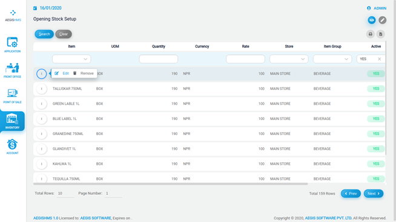396x222 pixels.
Task: Sort by the Store column header
Action: click(289, 46)
